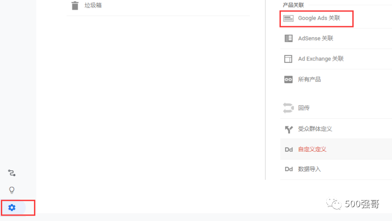The height and width of the screenshot is (221, 392).
Task: Expand 受众群体定义 section
Action: pyautogui.click(x=315, y=129)
